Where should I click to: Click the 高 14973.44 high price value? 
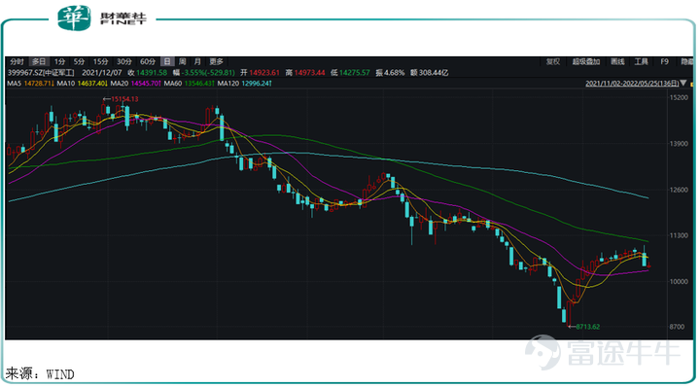coord(305,73)
